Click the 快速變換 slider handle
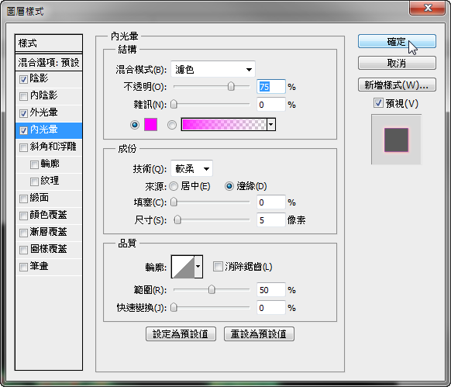The height and width of the screenshot is (387, 451). click(174, 308)
